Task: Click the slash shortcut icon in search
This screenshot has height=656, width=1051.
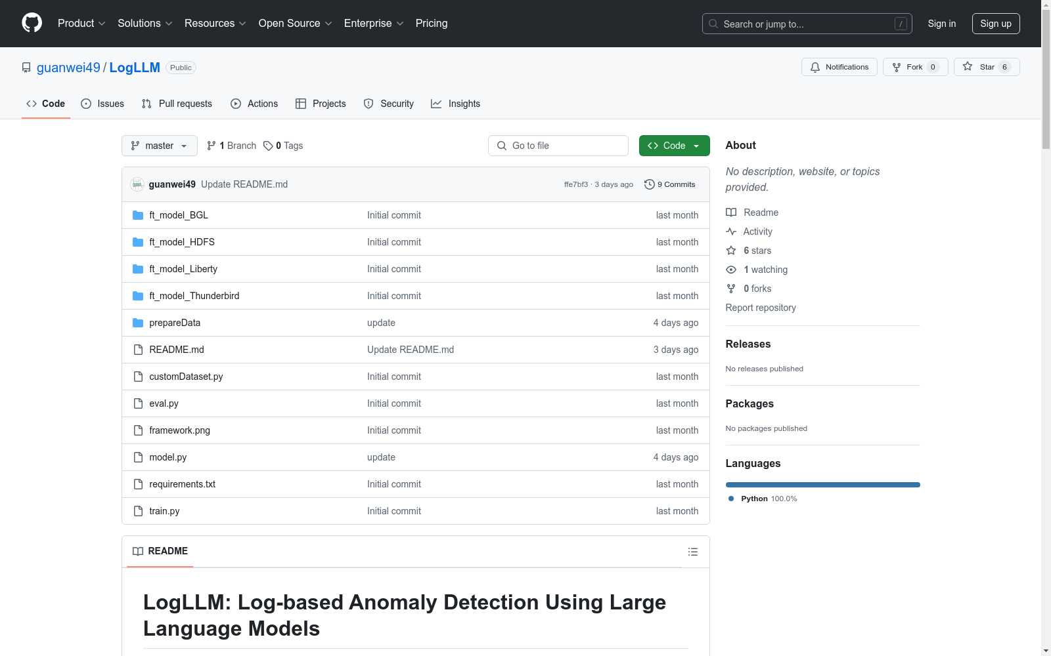Action: (901, 24)
